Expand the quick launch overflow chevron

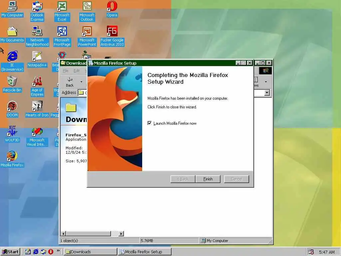(x=58, y=251)
